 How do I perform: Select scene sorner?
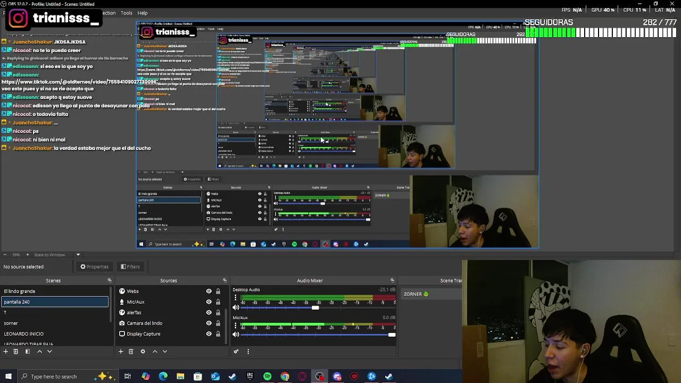54,323
